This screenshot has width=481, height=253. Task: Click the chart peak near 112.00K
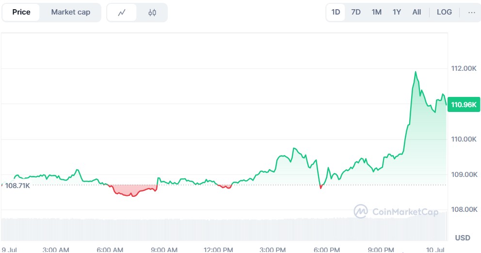pos(416,72)
